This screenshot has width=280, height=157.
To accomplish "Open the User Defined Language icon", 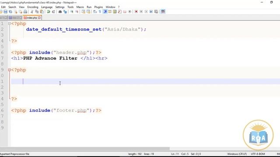I will point(110,12).
